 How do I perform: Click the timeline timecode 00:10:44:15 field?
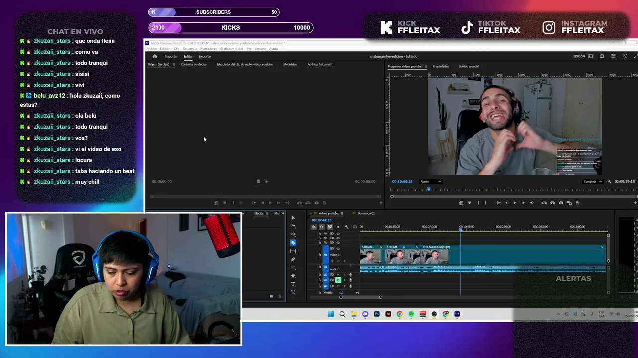(321, 220)
